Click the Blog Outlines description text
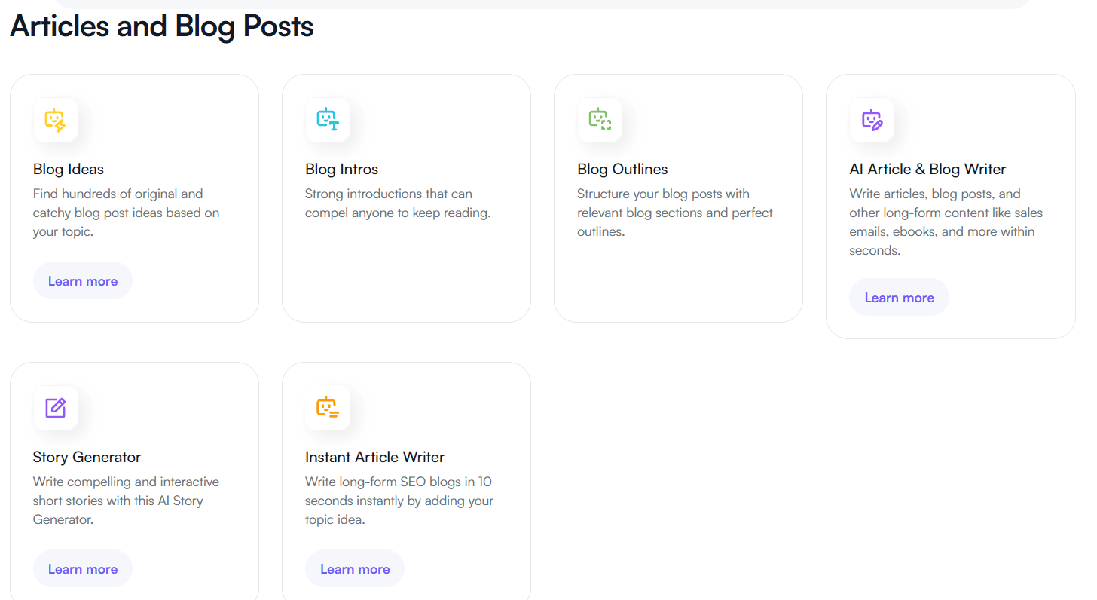The width and height of the screenshot is (1097, 600). pyautogui.click(x=674, y=213)
